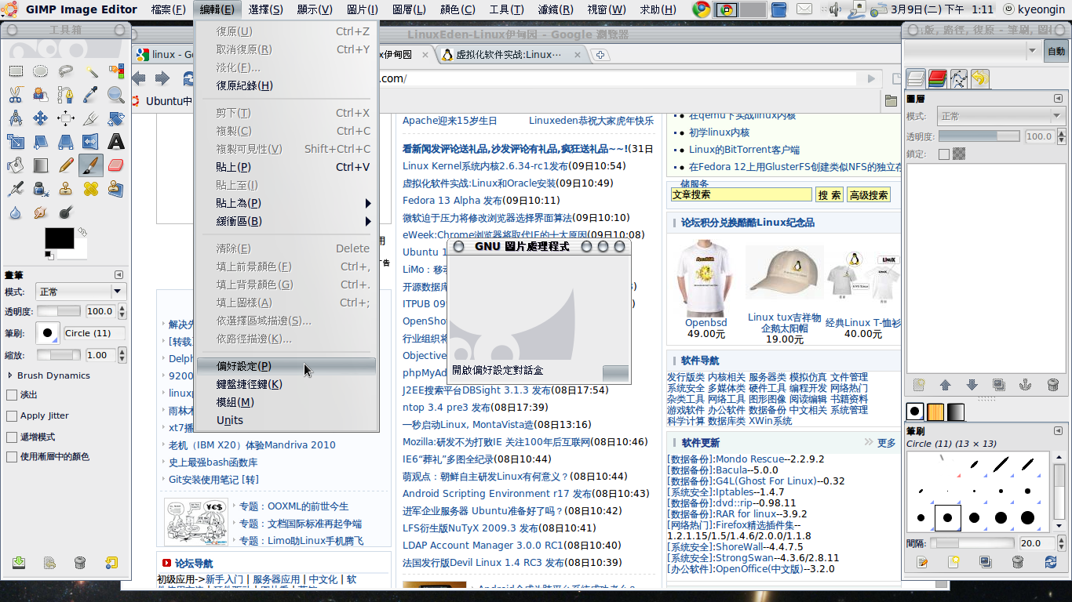Activate the Scissors Select tool
This screenshot has width=1072, height=602.
pos(16,95)
